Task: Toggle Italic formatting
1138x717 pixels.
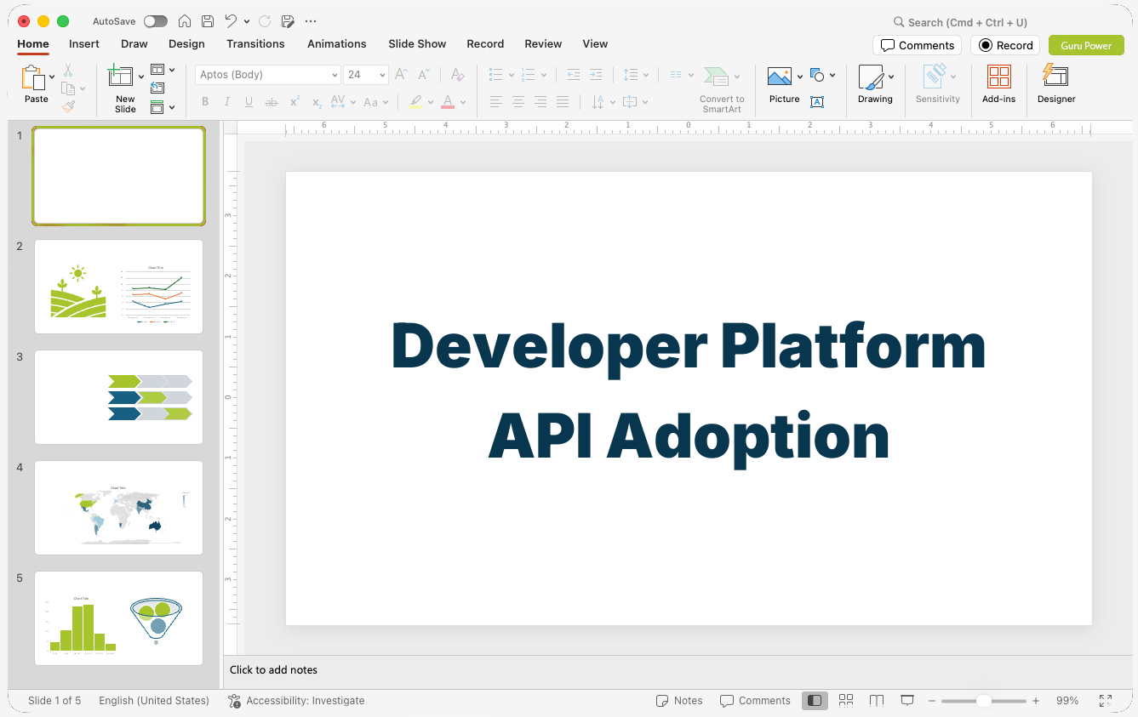Action: (227, 102)
